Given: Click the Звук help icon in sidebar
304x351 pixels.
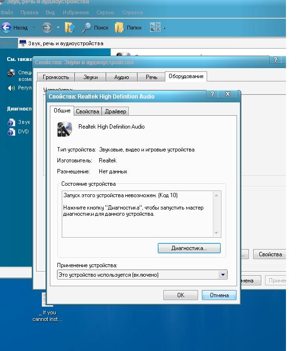Looking at the screenshot, I should [x=11, y=122].
